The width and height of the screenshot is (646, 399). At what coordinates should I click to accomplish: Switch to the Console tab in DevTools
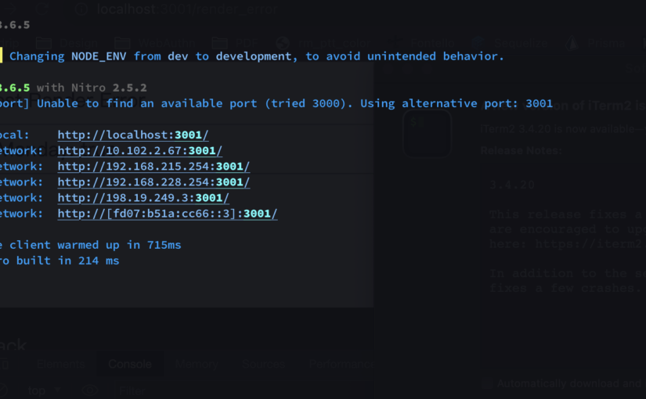(130, 364)
